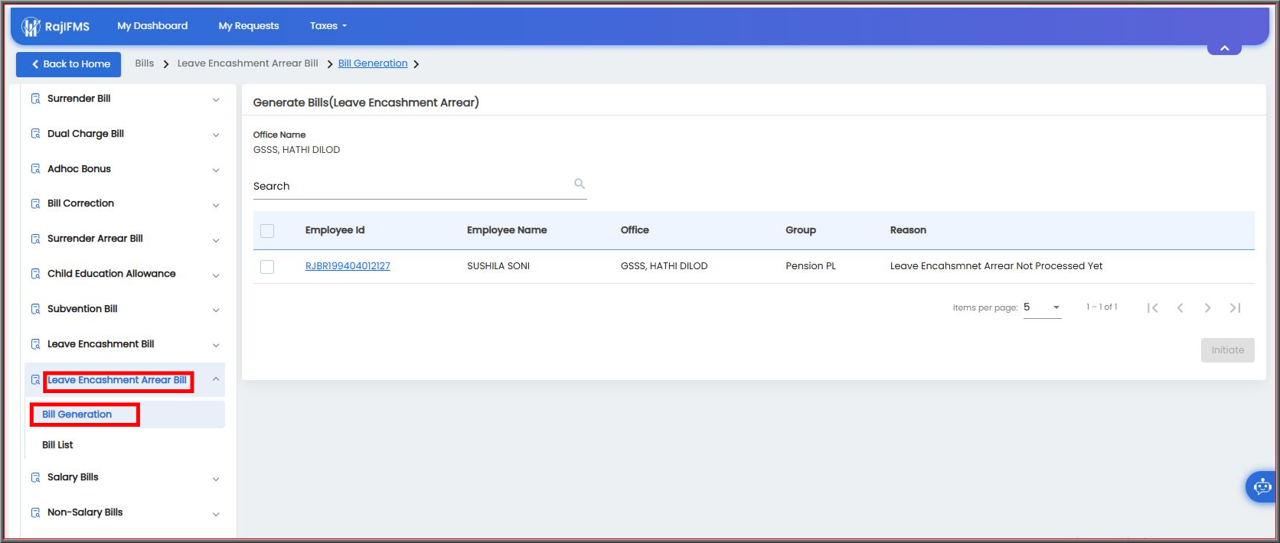This screenshot has height=543, width=1280.
Task: Go to last page of table
Action: point(1235,307)
